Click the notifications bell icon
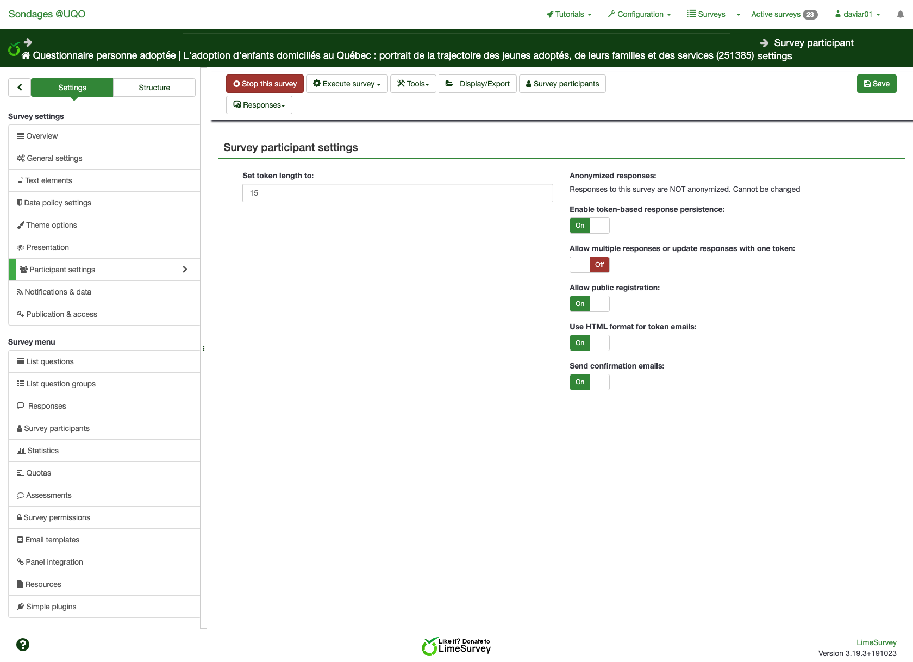The width and height of the screenshot is (913, 662). coord(900,15)
